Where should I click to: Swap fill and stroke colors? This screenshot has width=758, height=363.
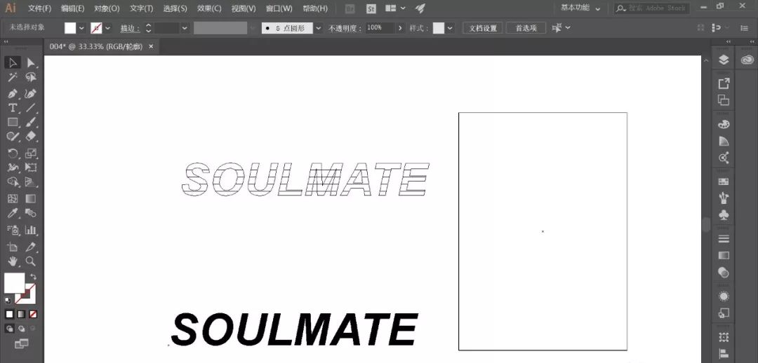tap(33, 277)
